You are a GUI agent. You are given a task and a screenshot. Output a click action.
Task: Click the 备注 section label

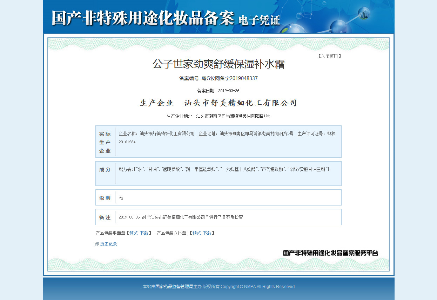(105, 217)
